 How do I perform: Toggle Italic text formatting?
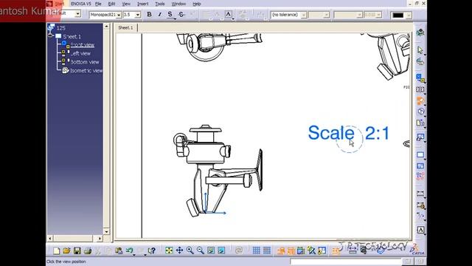[x=159, y=15]
